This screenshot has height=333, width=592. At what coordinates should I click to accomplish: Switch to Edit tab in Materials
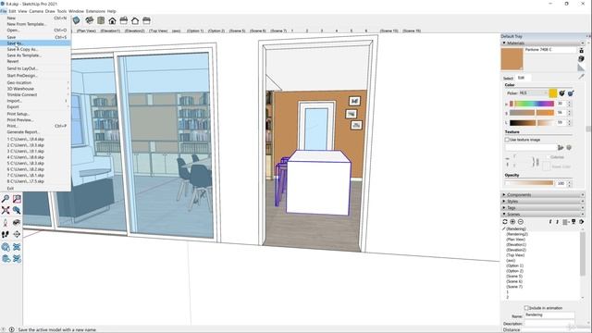tap(522, 78)
